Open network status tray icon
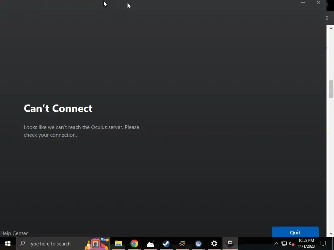This screenshot has height=250, width=334. pyautogui.click(x=284, y=243)
